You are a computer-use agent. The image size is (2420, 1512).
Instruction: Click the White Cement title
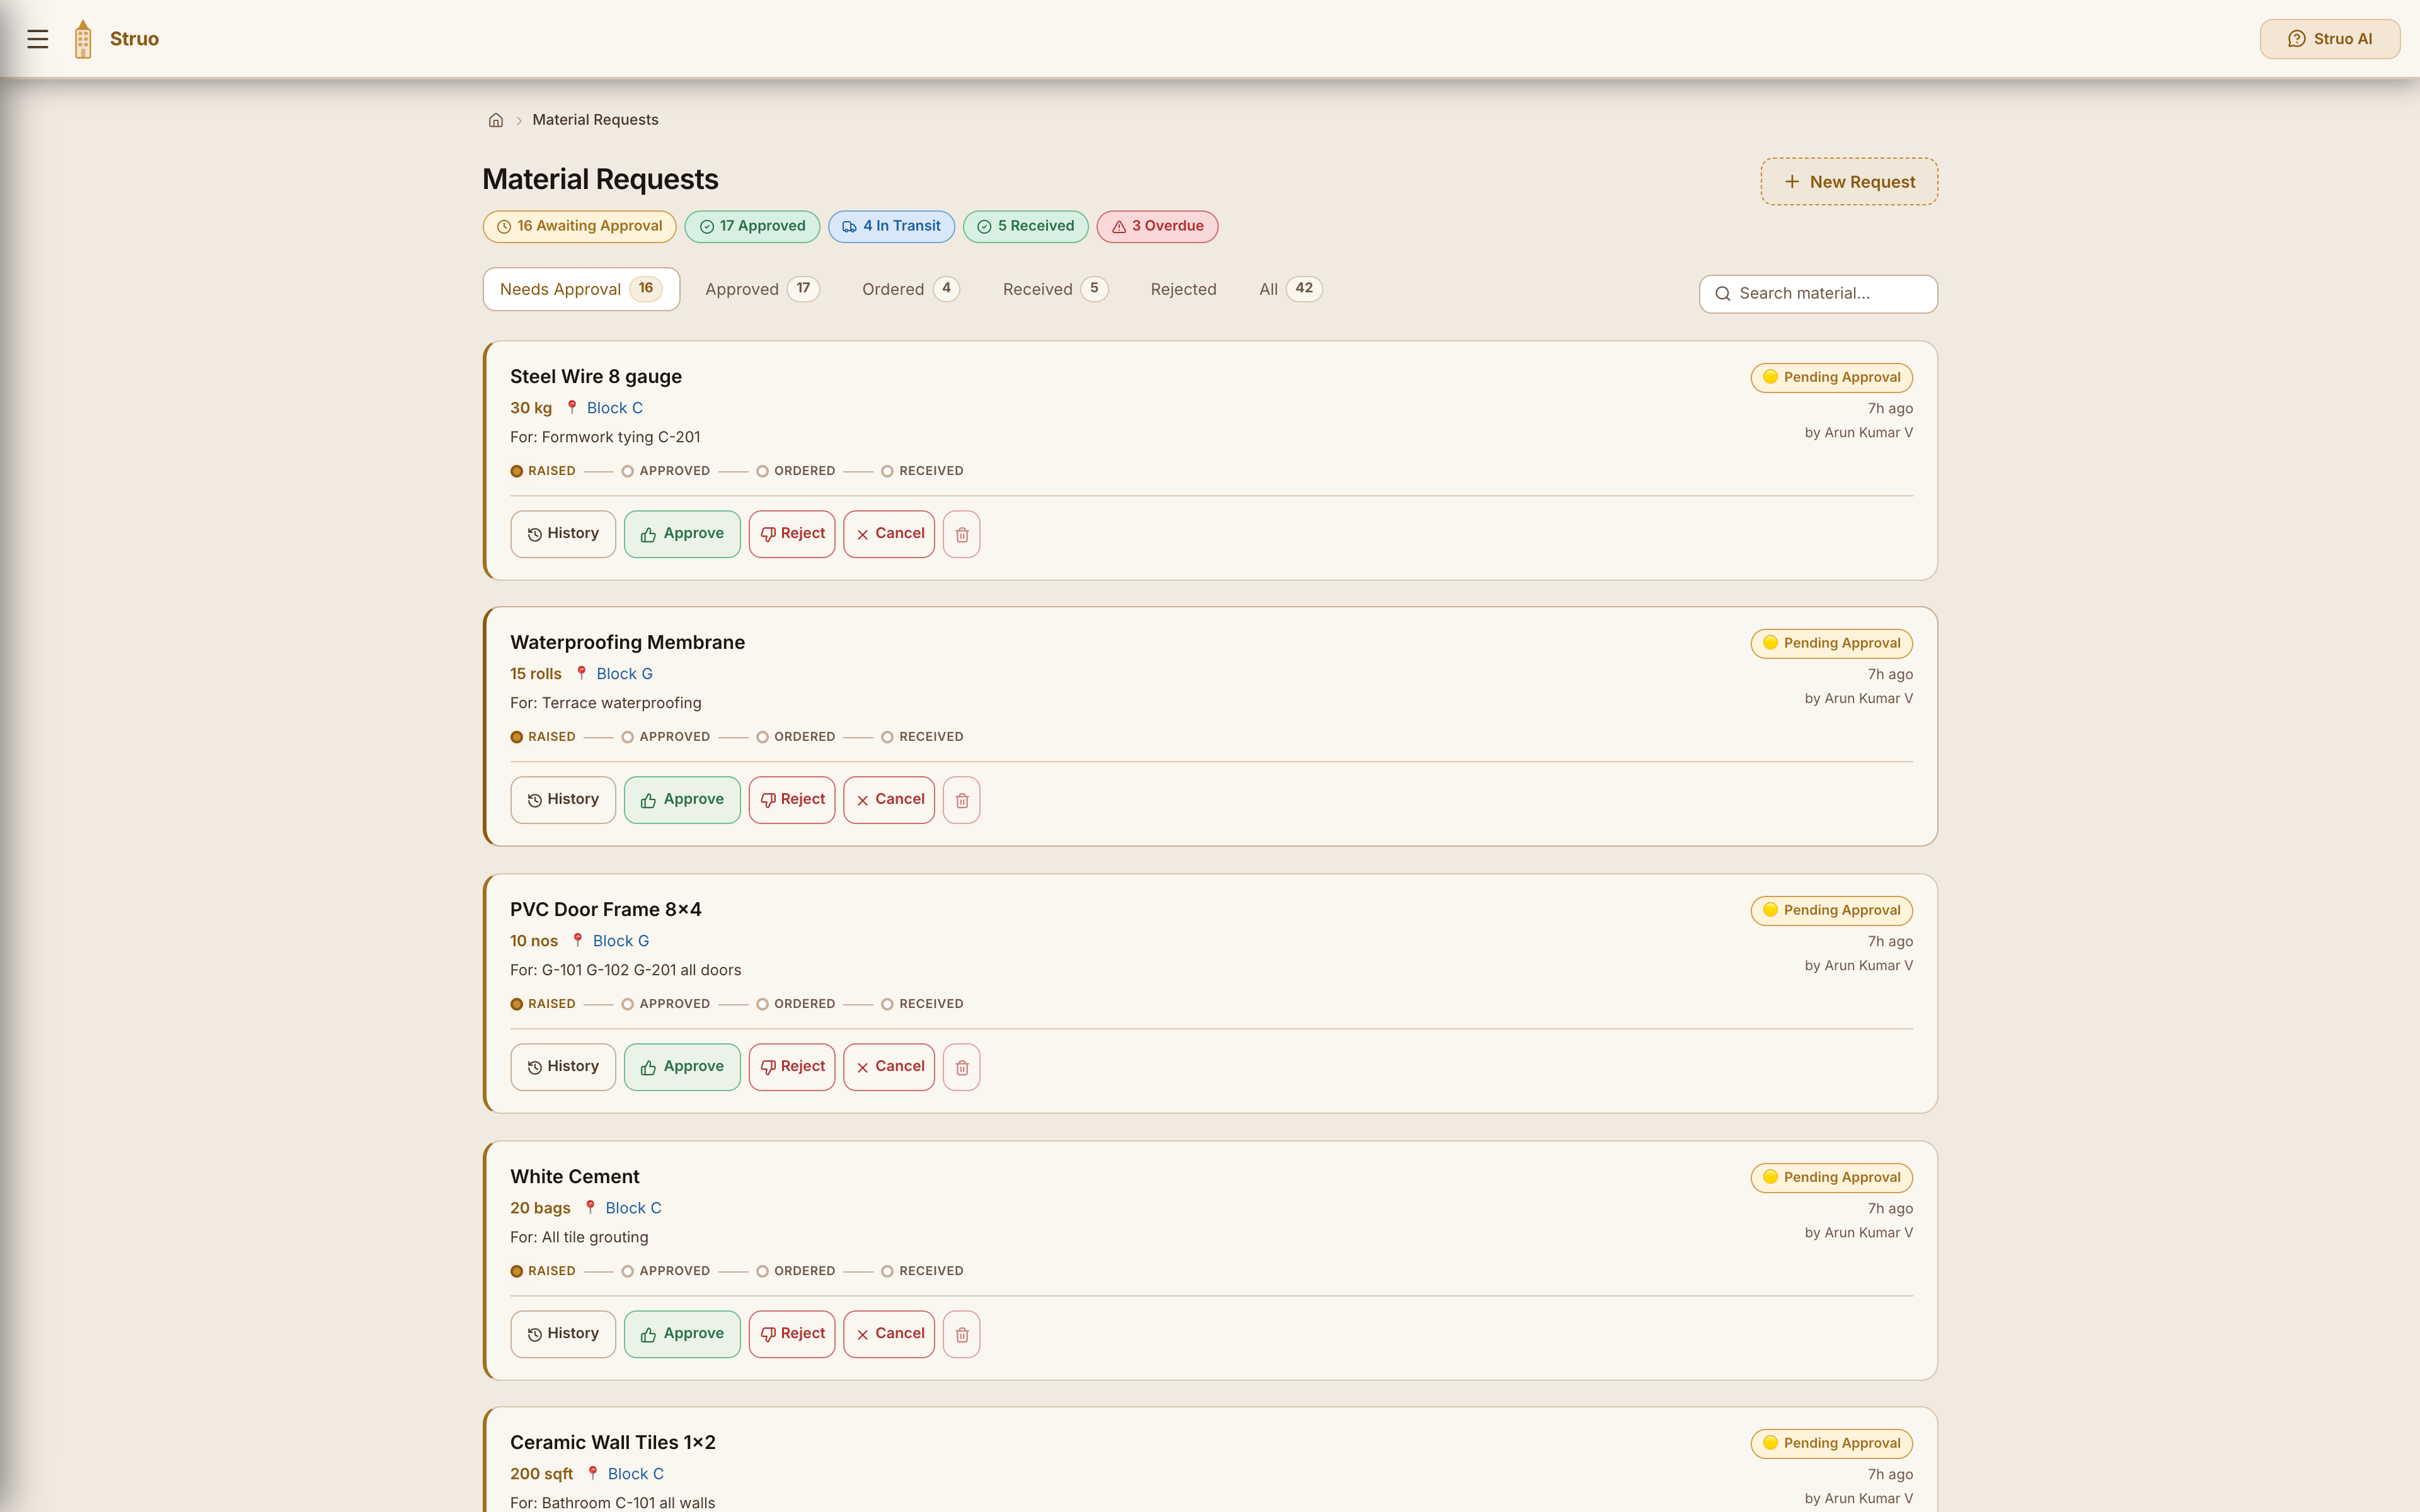[x=574, y=1177]
